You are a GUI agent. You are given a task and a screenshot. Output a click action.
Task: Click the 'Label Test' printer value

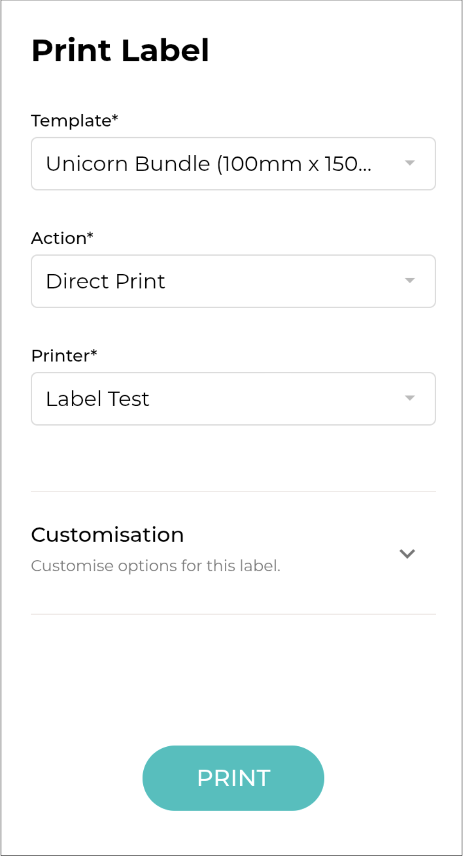point(97,399)
